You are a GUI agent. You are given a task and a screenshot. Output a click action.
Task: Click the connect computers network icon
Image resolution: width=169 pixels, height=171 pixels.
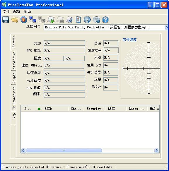[33, 20]
